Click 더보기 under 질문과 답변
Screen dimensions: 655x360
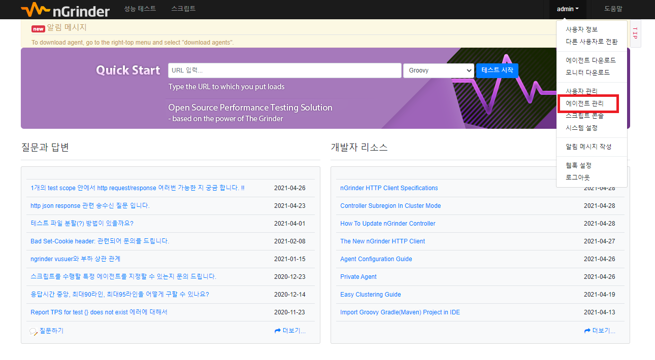(294, 331)
